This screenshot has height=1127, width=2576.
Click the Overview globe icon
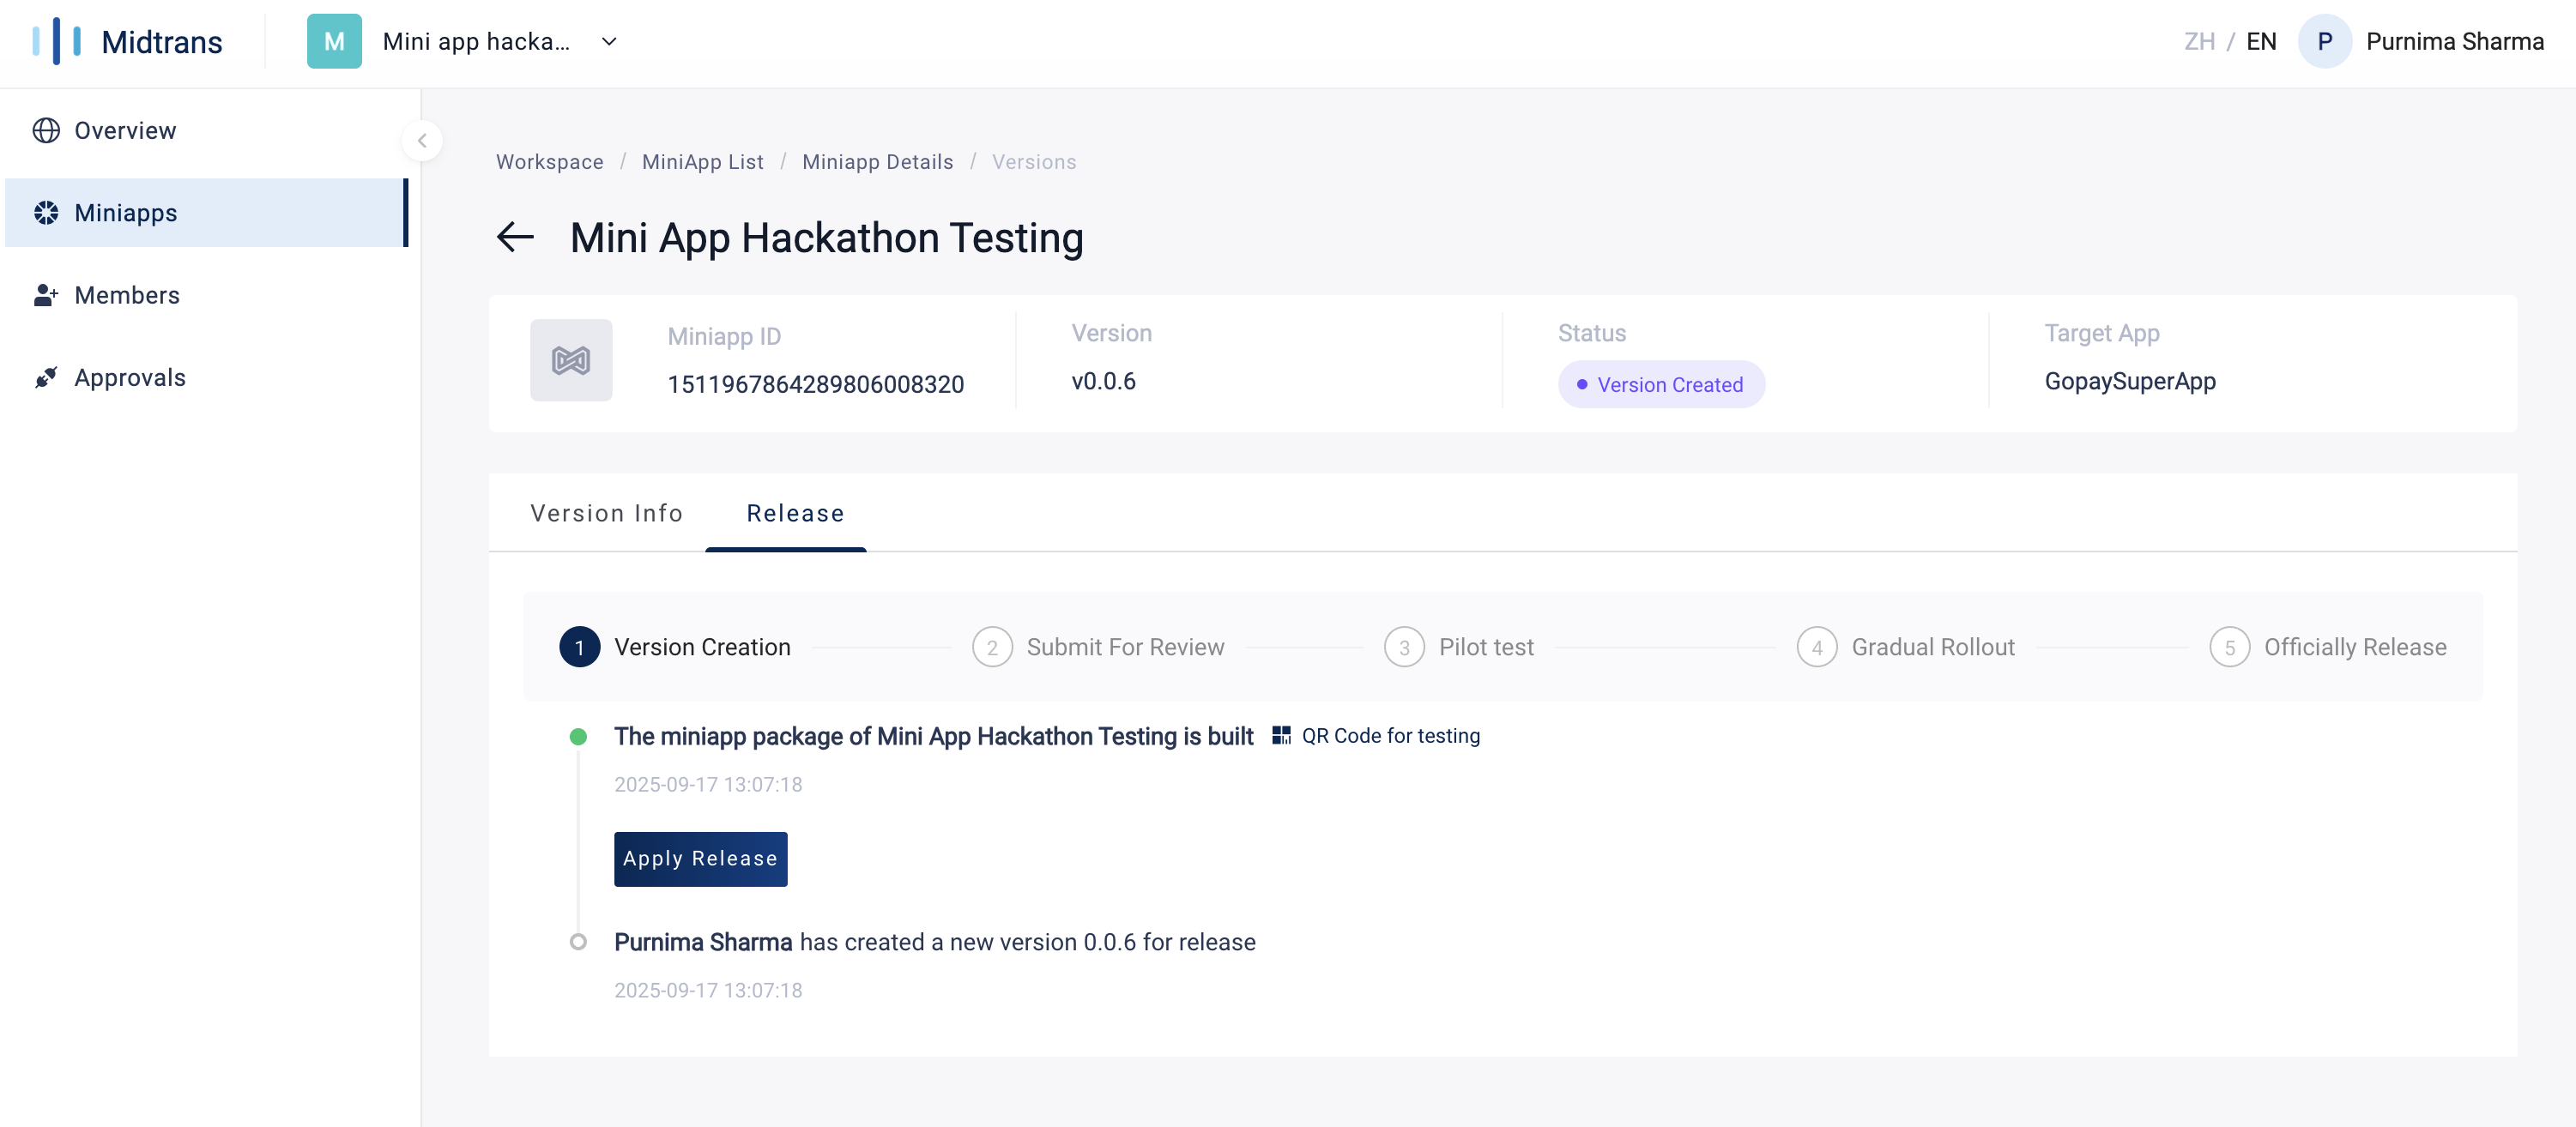(x=46, y=131)
